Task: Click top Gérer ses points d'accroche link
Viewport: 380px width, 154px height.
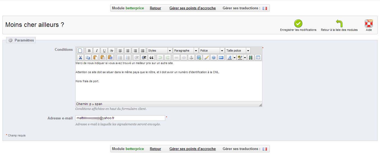Action: pos(193,8)
